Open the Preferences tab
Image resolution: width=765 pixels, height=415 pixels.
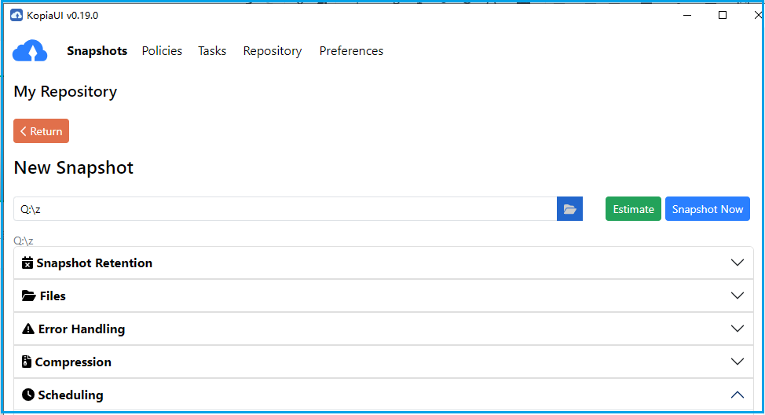pyautogui.click(x=351, y=51)
